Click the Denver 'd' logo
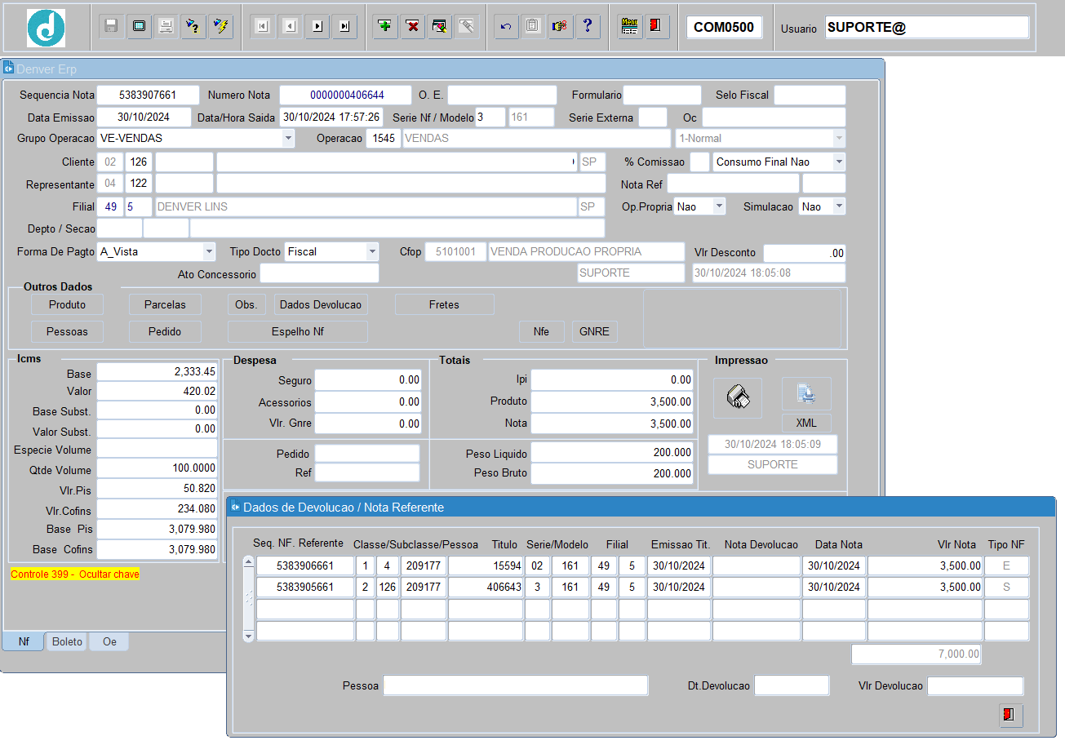The image size is (1065, 745). (46, 27)
